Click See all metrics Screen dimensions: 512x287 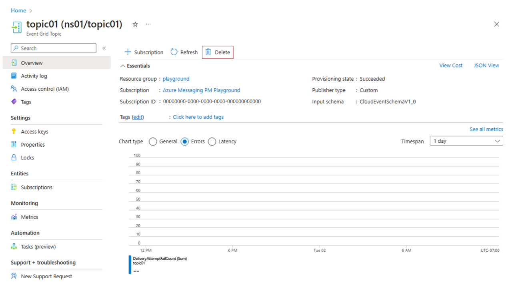pos(486,129)
